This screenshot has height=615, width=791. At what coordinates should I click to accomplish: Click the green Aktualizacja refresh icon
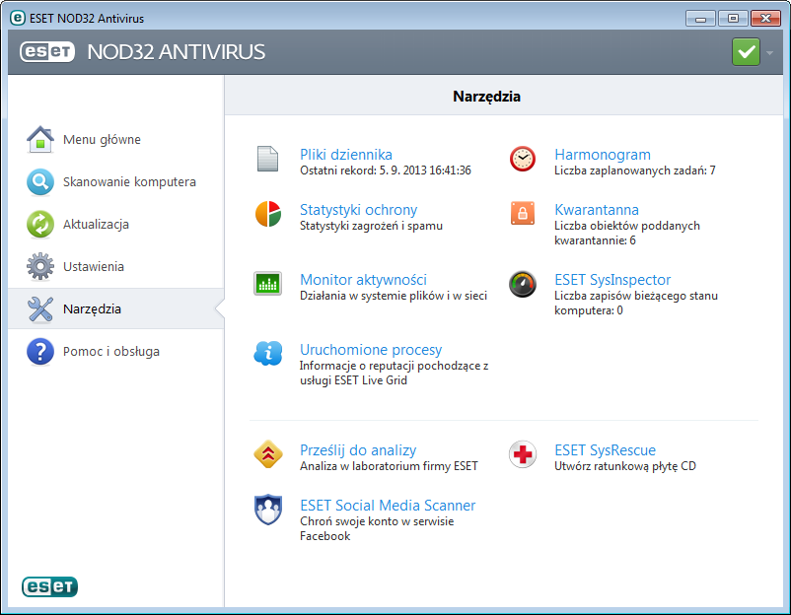click(x=40, y=224)
